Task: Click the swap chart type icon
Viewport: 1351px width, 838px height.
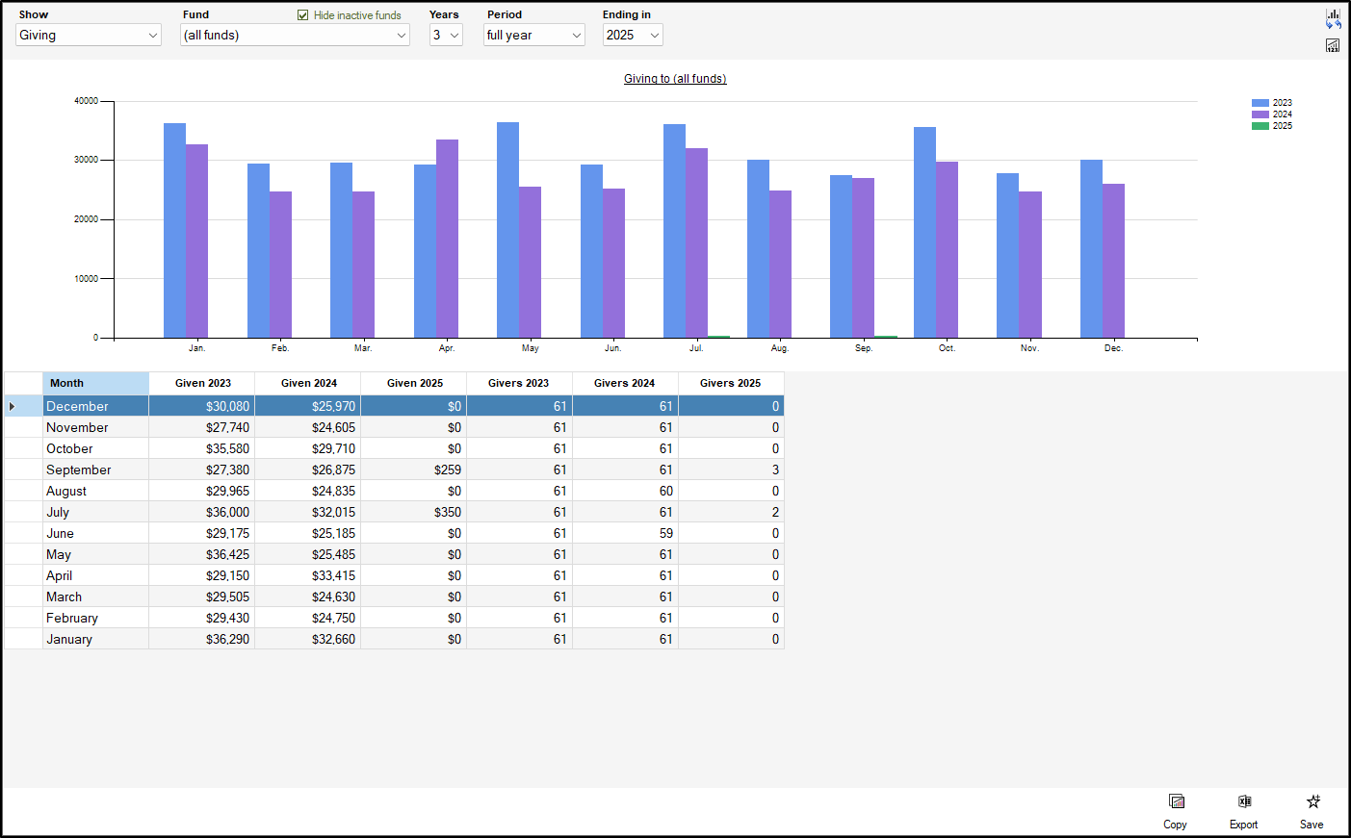Action: tap(1333, 18)
